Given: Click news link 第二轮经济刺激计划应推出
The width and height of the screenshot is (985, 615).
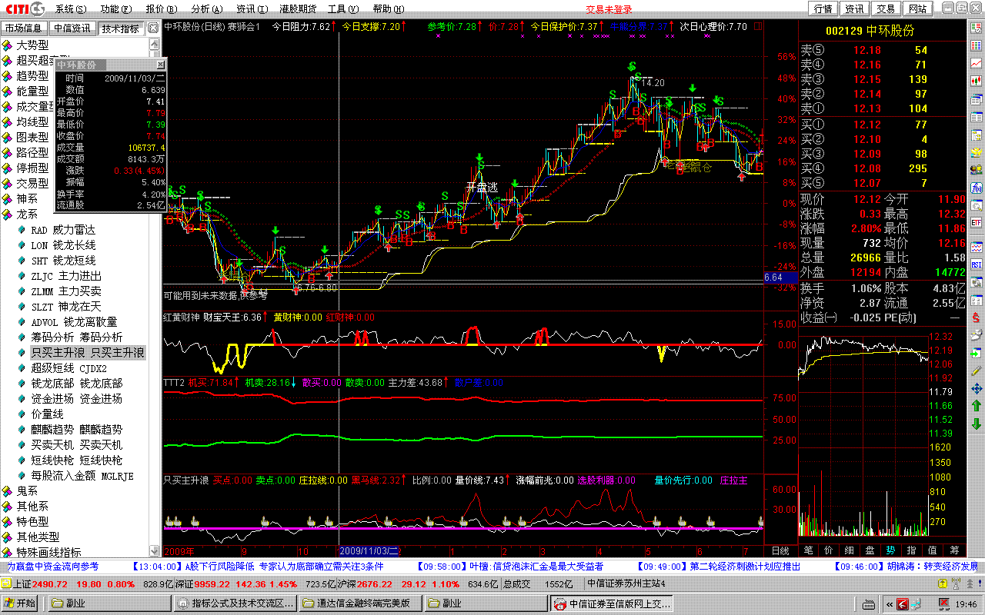Looking at the screenshot, I should tap(745, 567).
